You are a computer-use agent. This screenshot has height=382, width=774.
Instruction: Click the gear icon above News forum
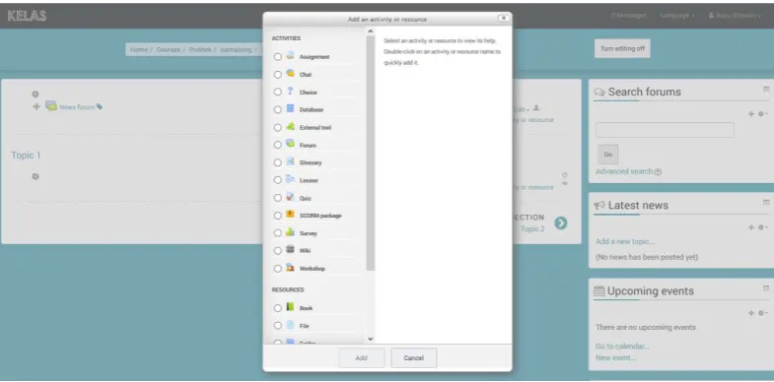pyautogui.click(x=35, y=95)
